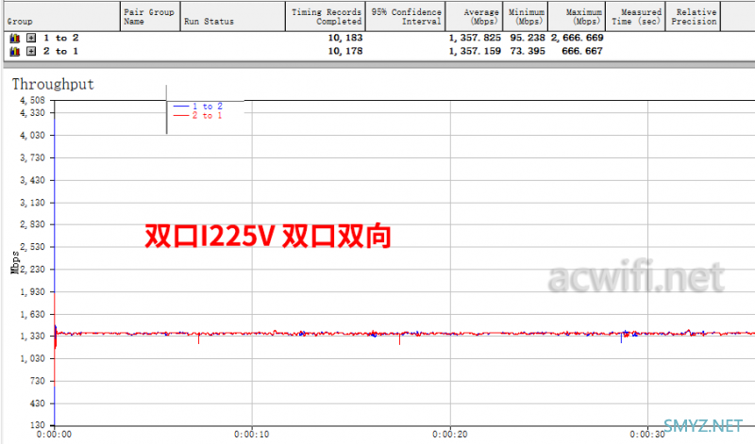Click the Average (Mbps) column header
The width and height of the screenshot is (755, 444).
(x=475, y=17)
